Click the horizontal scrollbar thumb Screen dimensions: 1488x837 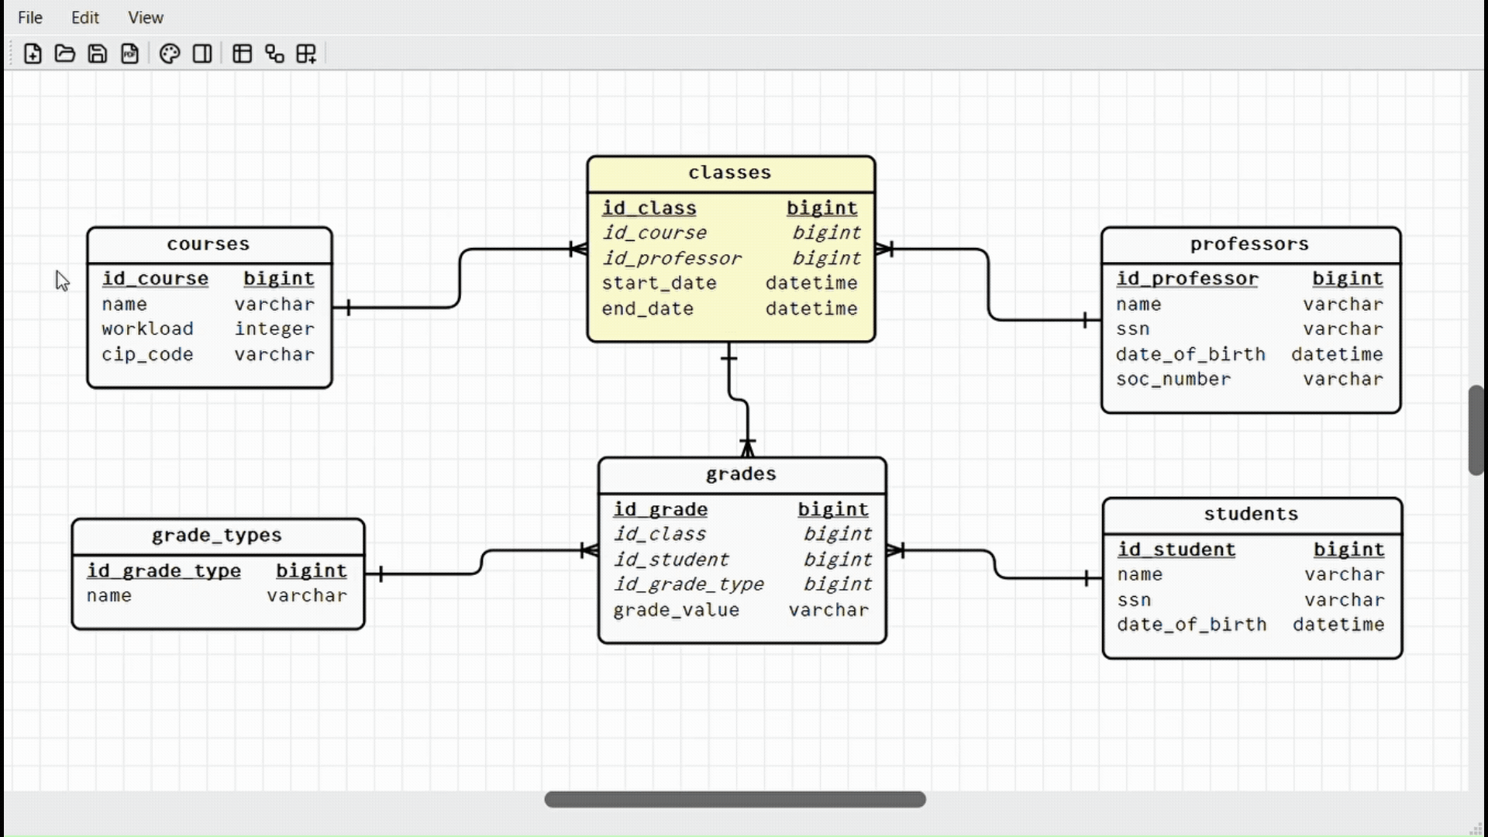point(735,799)
